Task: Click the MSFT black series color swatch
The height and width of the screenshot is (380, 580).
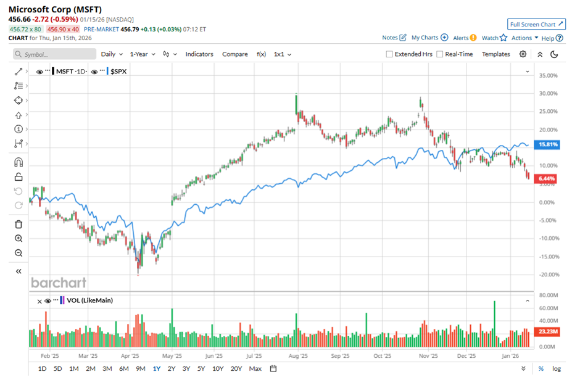Action: pos(53,71)
